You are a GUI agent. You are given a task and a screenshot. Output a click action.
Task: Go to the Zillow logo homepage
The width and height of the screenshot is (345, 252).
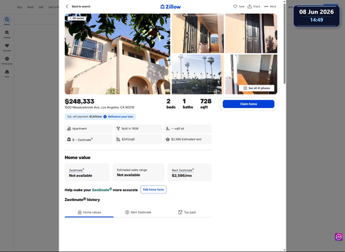pos(170,7)
